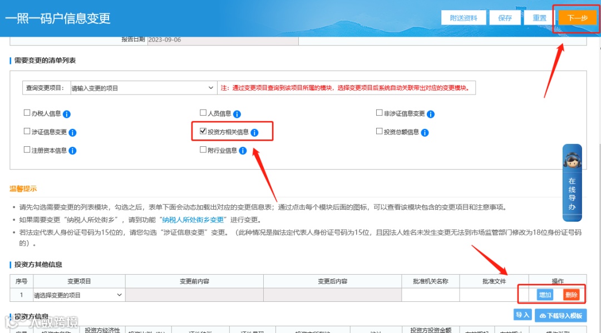
Task: Open info icon beside 投资总额信息
Action: click(x=425, y=132)
